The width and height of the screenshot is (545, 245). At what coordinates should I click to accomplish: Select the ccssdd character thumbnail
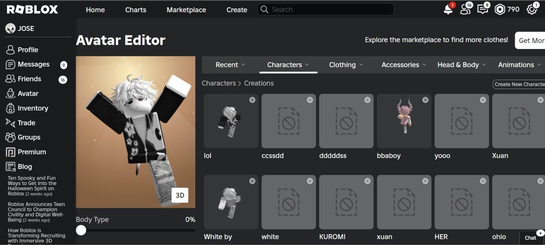289,121
